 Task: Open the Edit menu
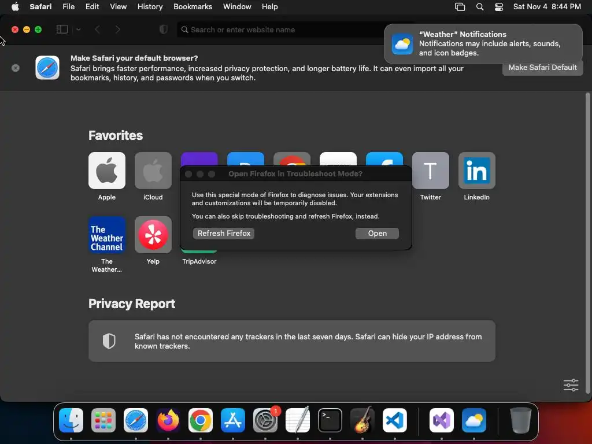tap(92, 6)
